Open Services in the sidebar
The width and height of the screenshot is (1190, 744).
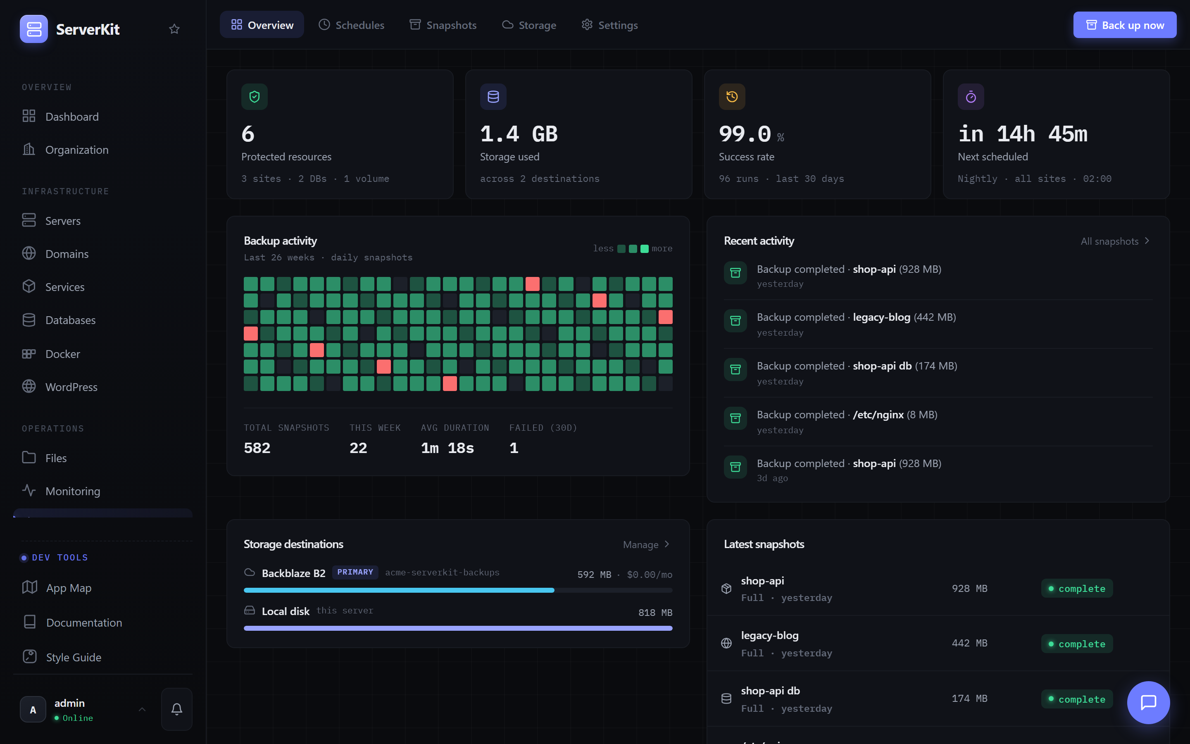(103, 286)
